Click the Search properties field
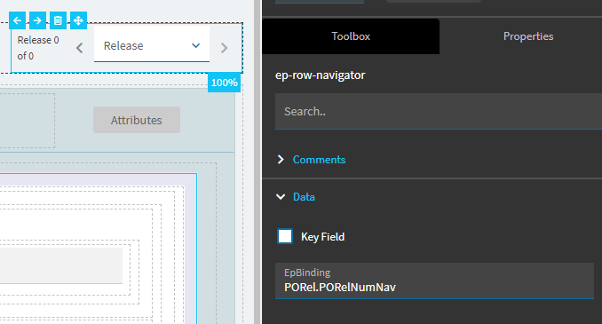This screenshot has height=324, width=602. pyautogui.click(x=439, y=111)
